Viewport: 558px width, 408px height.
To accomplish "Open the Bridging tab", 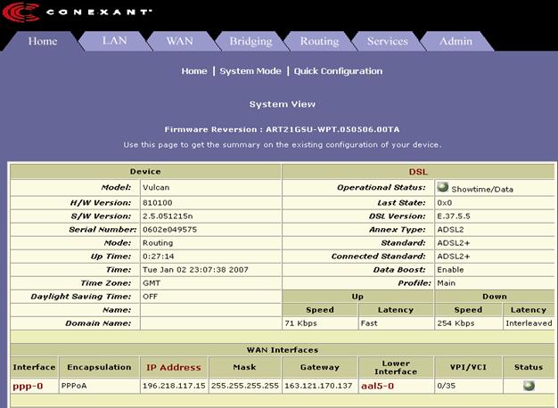I will pyautogui.click(x=250, y=42).
